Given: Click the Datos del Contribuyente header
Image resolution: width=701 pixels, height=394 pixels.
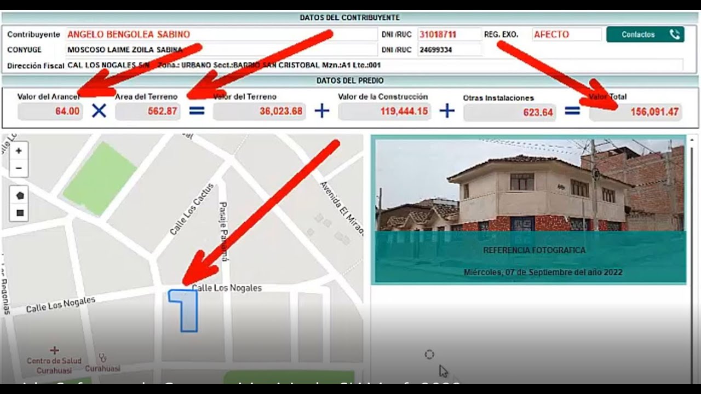Looking at the screenshot, I should pos(349,18).
